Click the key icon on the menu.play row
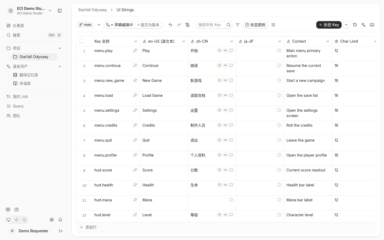This screenshot has height=240, width=384. pos(135,50)
